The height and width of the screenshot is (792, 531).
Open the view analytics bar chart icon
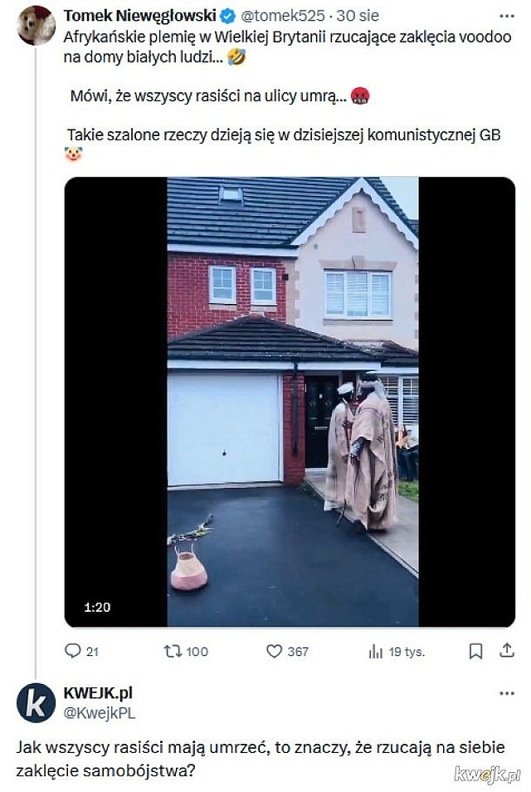[376, 652]
